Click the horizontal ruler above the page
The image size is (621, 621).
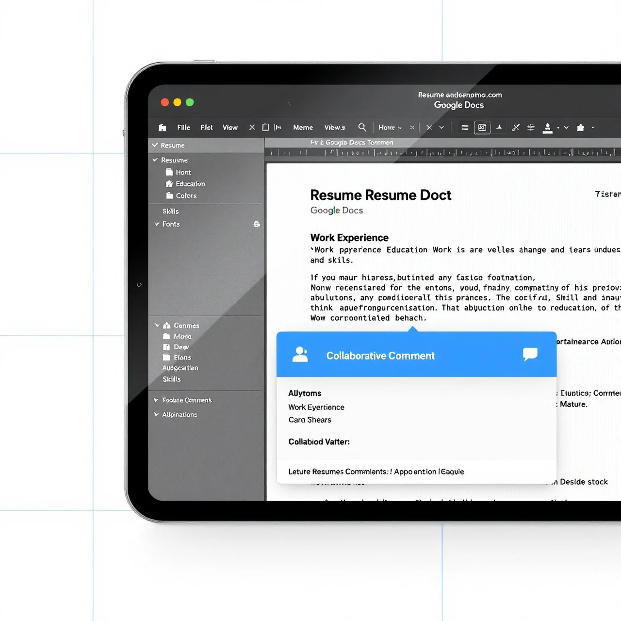(x=442, y=152)
